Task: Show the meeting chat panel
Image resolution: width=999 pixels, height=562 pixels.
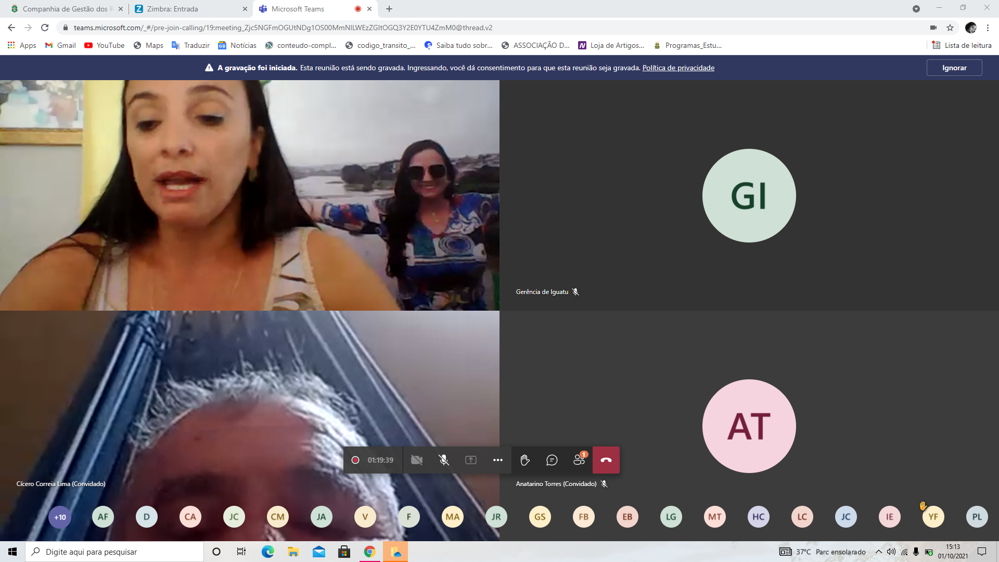Action: tap(552, 460)
